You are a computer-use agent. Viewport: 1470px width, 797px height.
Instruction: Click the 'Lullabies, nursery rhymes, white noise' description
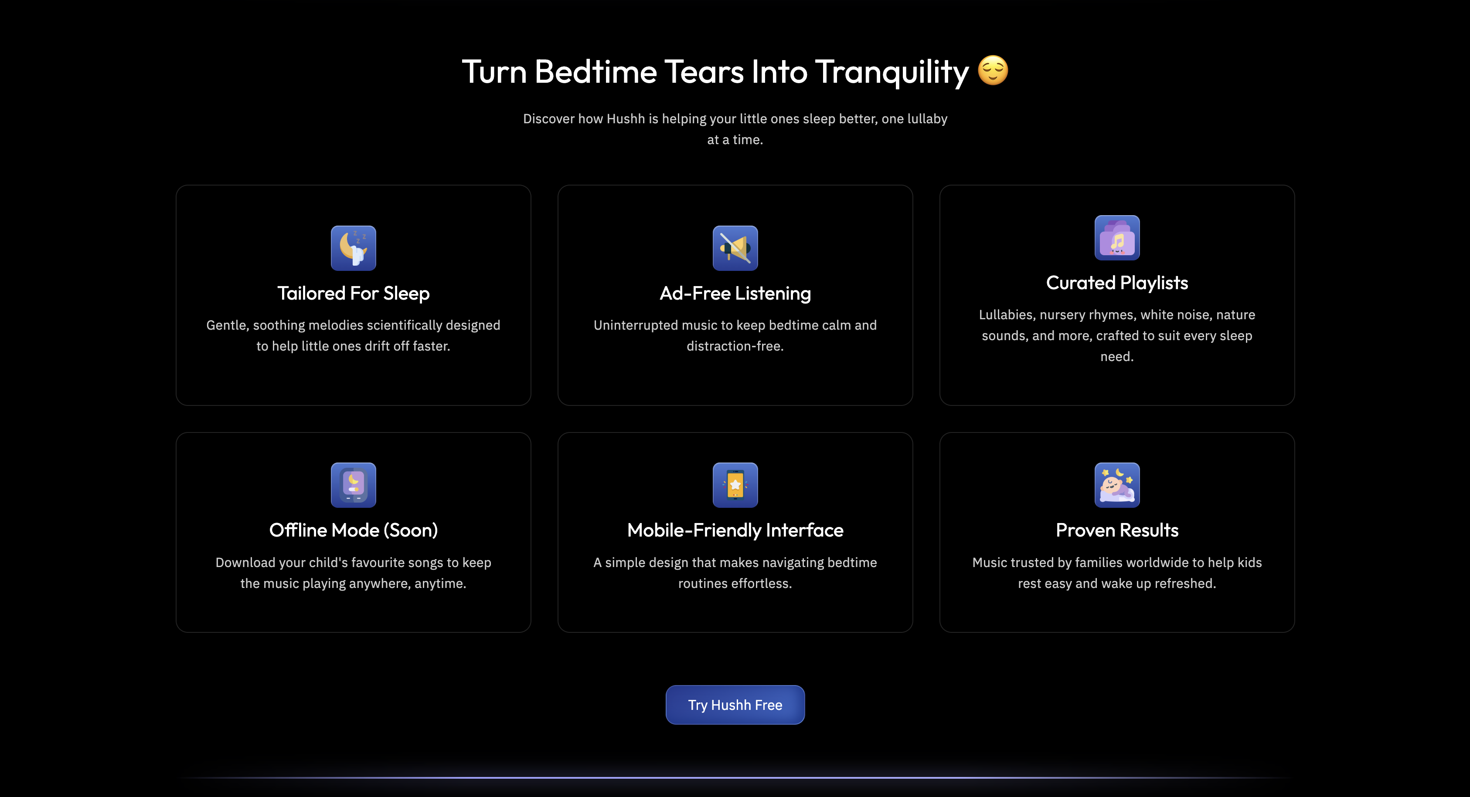pos(1117,335)
